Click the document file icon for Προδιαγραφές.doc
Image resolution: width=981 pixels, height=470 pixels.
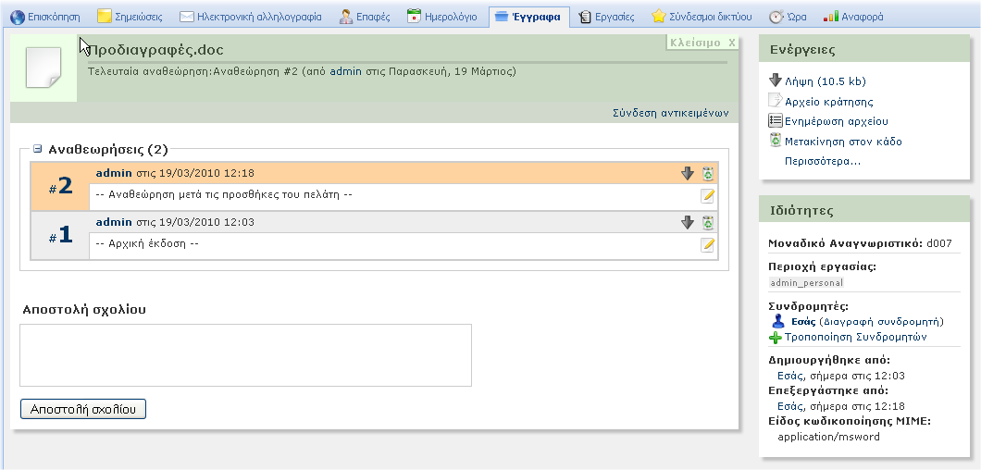coord(43,68)
